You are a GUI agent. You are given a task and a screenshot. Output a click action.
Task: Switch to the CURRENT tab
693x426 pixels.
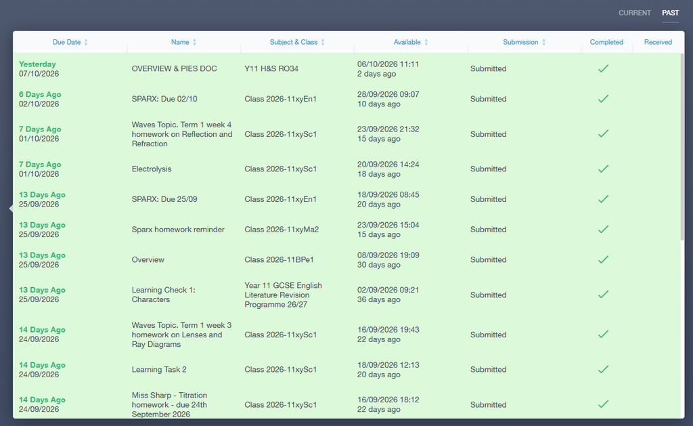point(634,13)
